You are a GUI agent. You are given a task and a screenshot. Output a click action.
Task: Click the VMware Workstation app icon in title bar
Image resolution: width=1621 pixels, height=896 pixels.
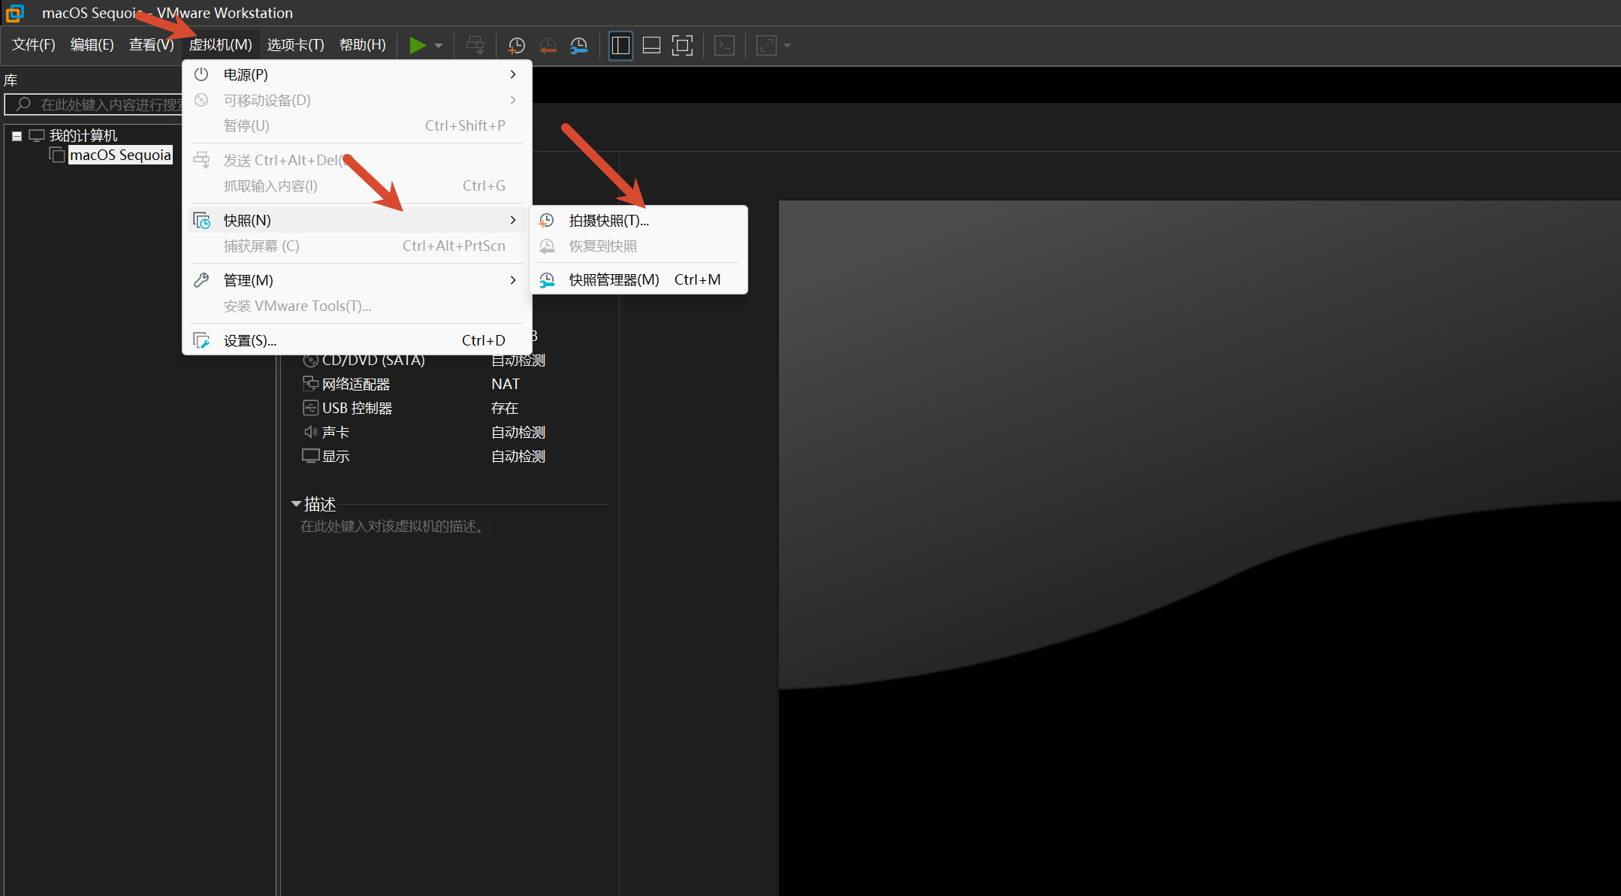15,13
